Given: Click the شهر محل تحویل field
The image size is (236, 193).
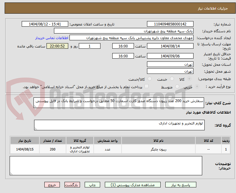Looking at the screenshot, I should point(170,71).
